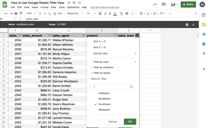Increase decimal places

54,13
